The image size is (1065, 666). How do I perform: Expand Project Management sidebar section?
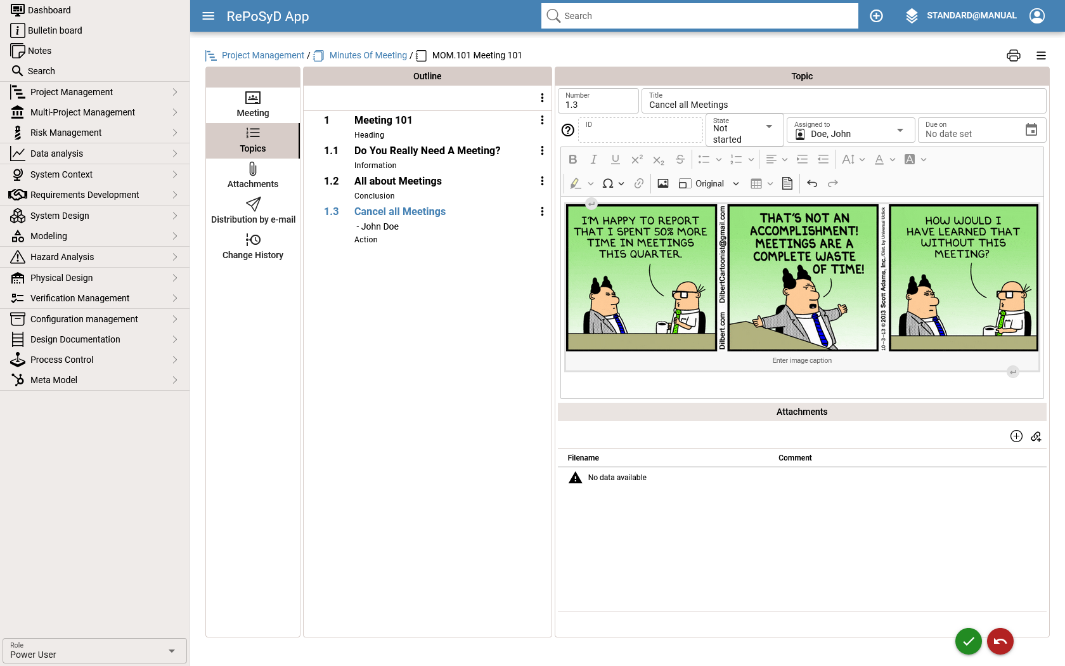point(95,92)
